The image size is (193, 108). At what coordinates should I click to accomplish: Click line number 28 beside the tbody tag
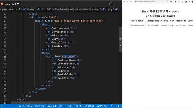(5, 53)
